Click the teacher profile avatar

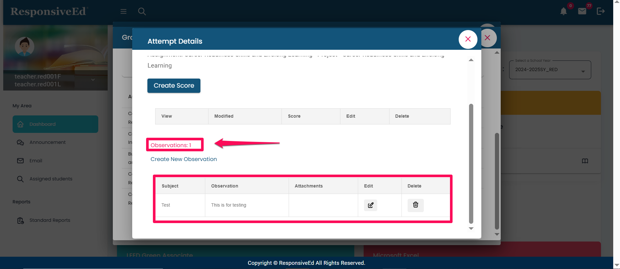(x=25, y=46)
